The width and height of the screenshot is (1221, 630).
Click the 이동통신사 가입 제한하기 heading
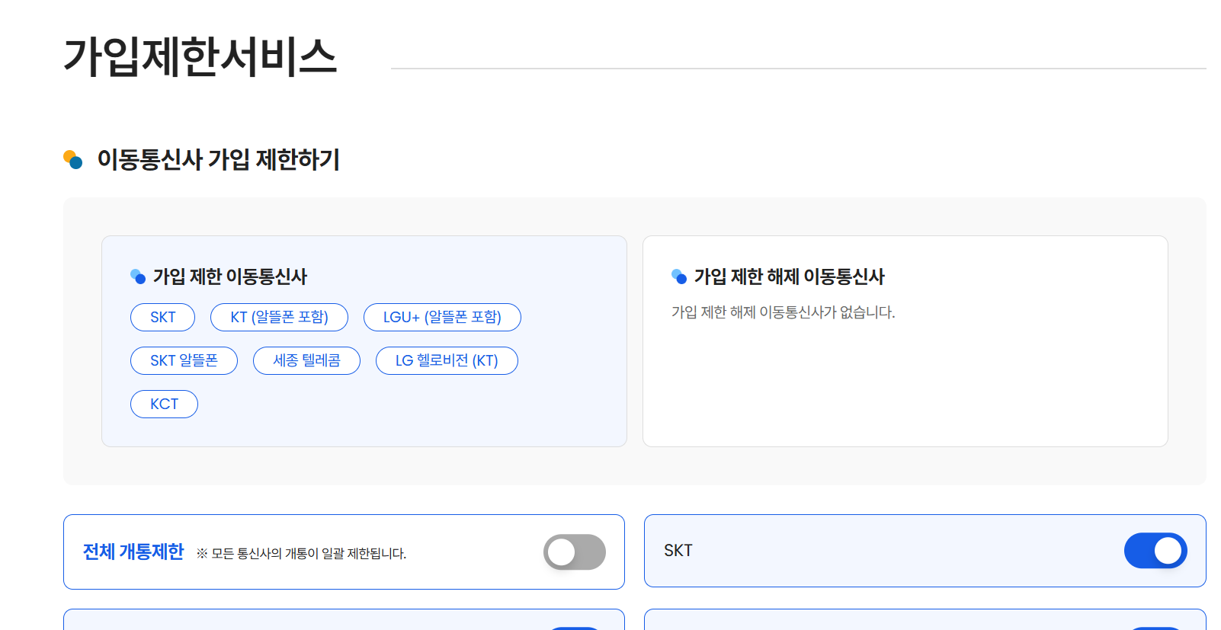[218, 159]
